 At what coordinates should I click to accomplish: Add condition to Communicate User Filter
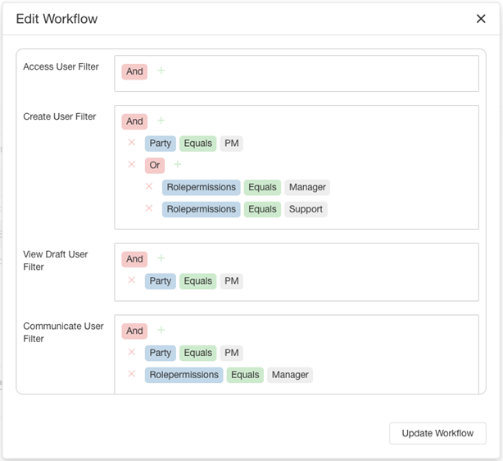pos(161,330)
